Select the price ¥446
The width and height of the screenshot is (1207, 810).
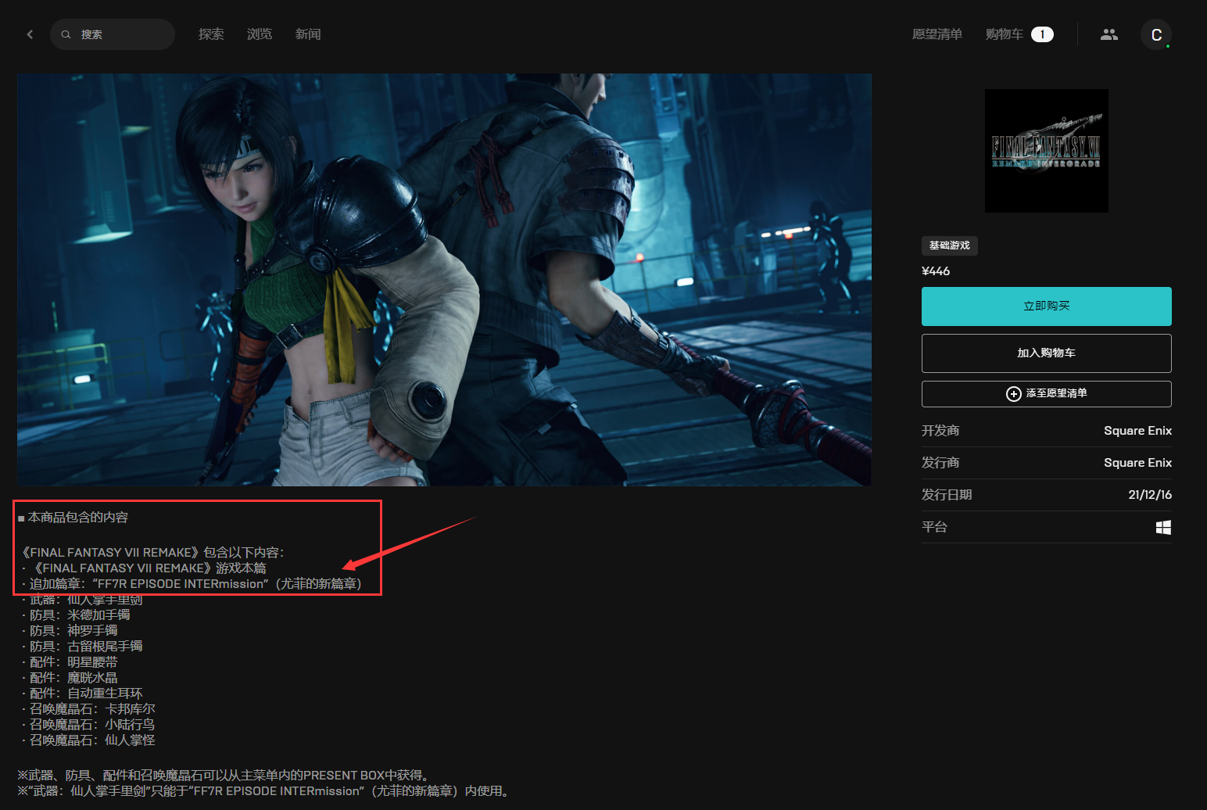pyautogui.click(x=936, y=271)
